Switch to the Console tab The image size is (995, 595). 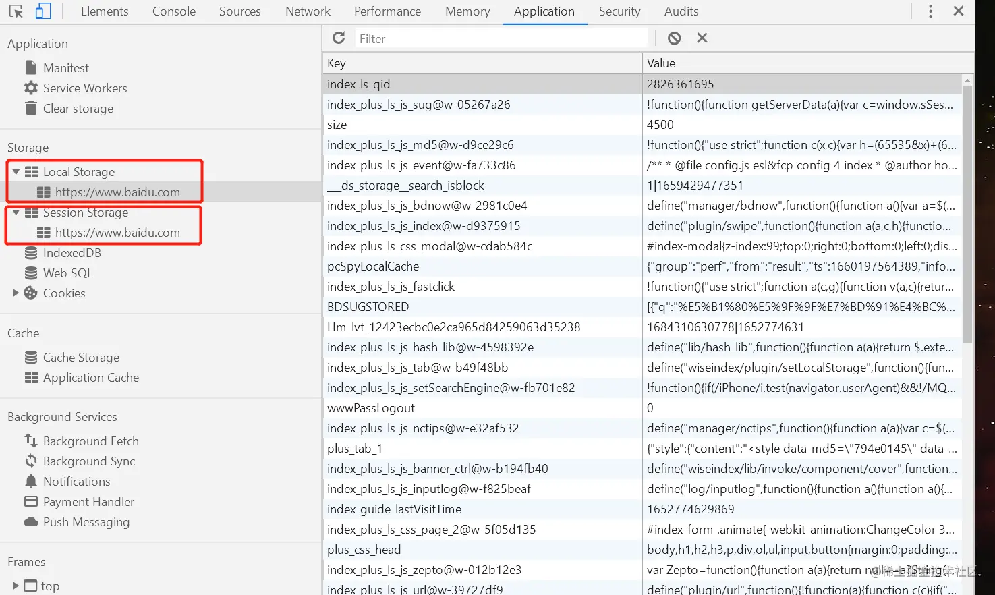(174, 11)
